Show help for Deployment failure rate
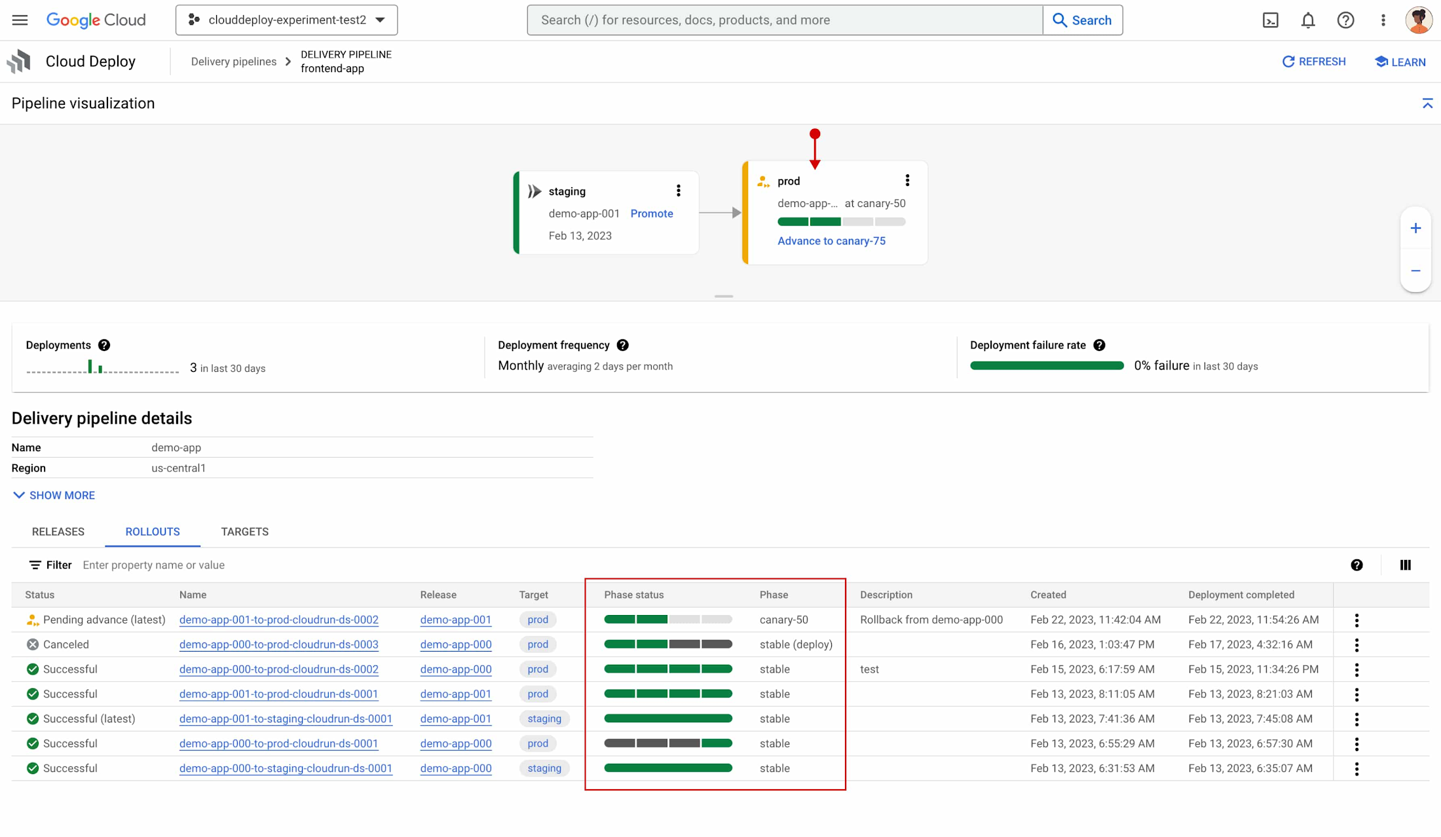 pos(1099,345)
